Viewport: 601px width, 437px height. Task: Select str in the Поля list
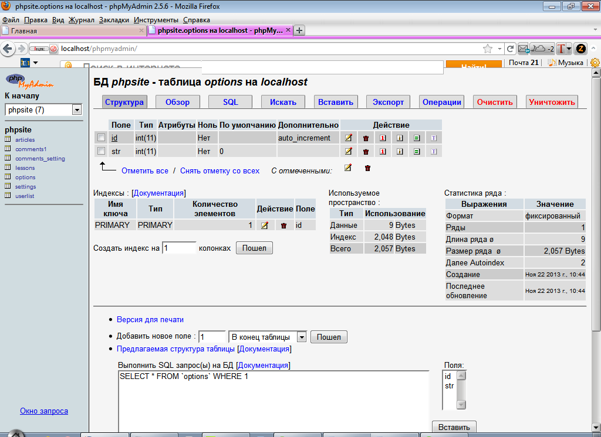coord(449,385)
